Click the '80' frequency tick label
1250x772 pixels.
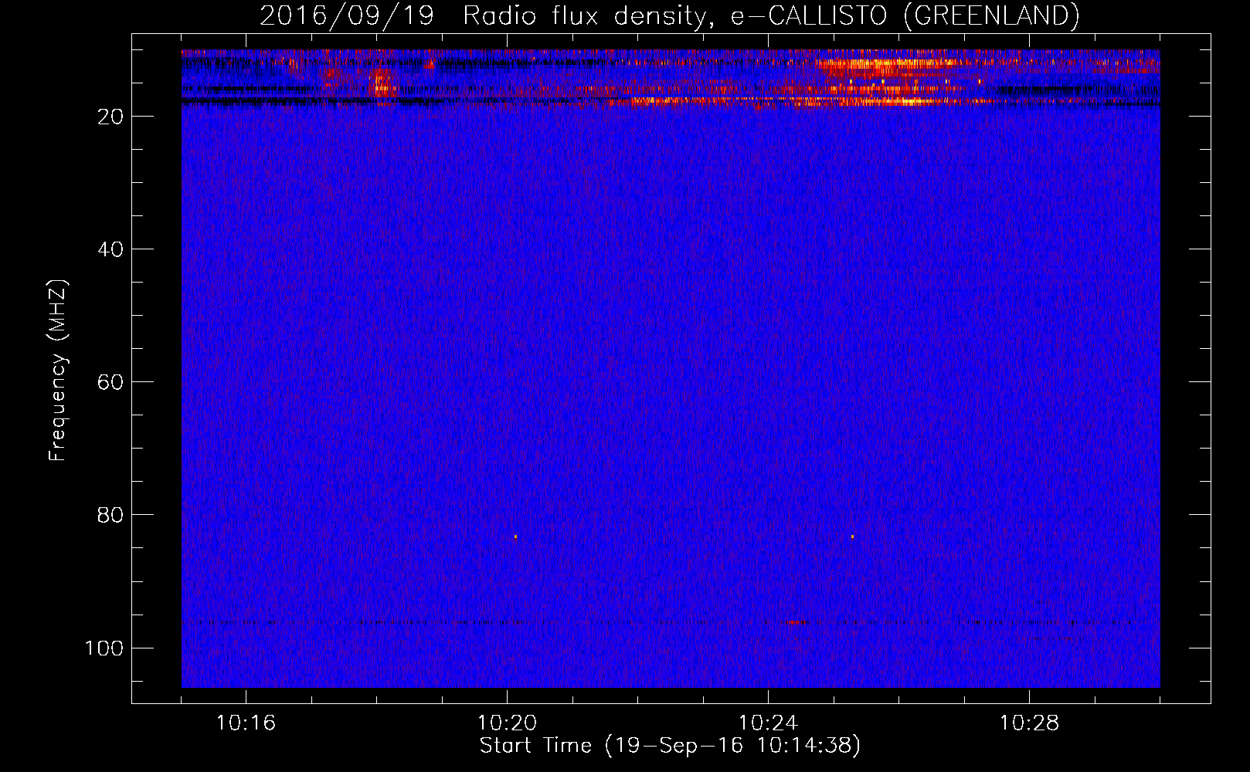coord(110,515)
